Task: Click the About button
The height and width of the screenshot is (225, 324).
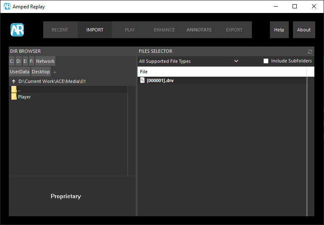Action: [304, 30]
